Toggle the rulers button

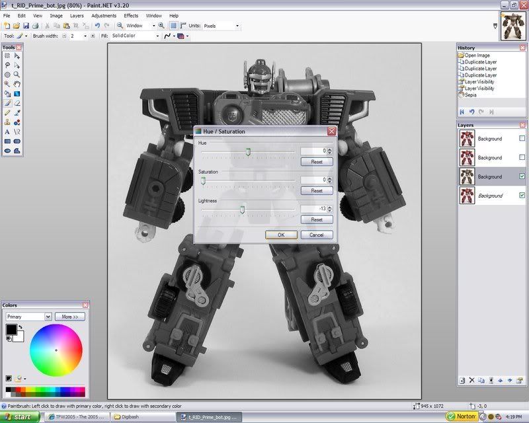pos(183,26)
